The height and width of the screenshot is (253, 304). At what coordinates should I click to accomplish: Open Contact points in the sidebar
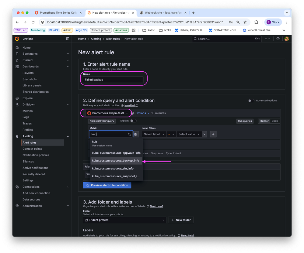tap(32, 149)
